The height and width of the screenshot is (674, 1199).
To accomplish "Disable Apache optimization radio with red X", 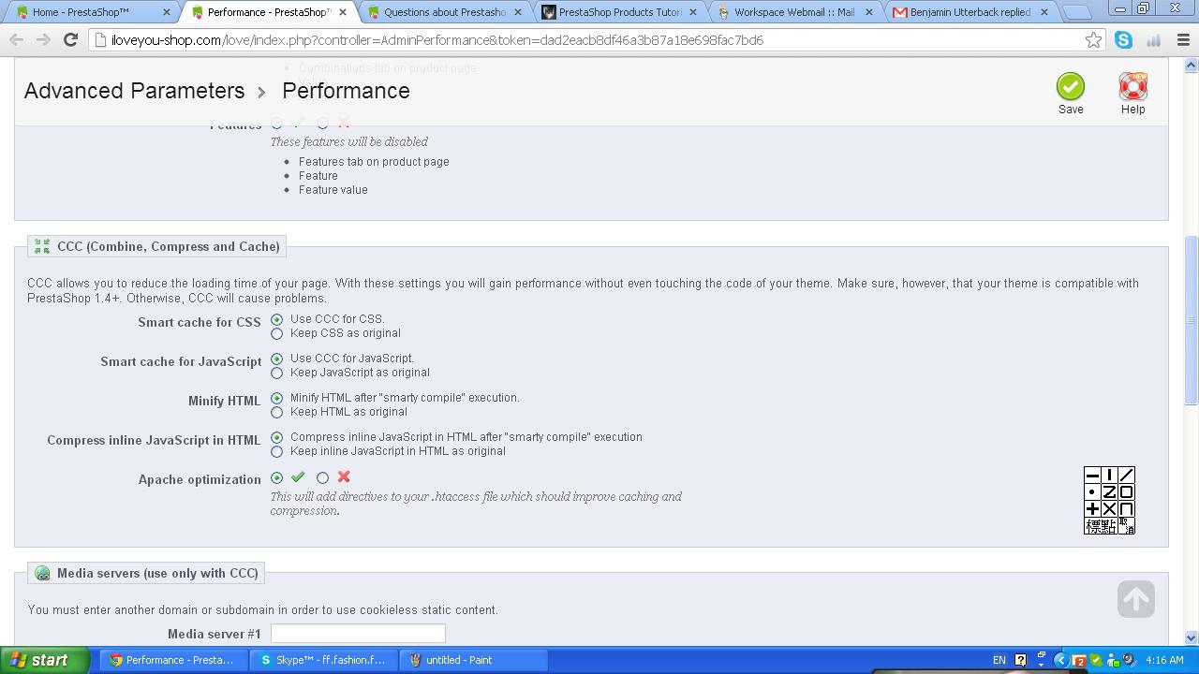I will coord(322,477).
